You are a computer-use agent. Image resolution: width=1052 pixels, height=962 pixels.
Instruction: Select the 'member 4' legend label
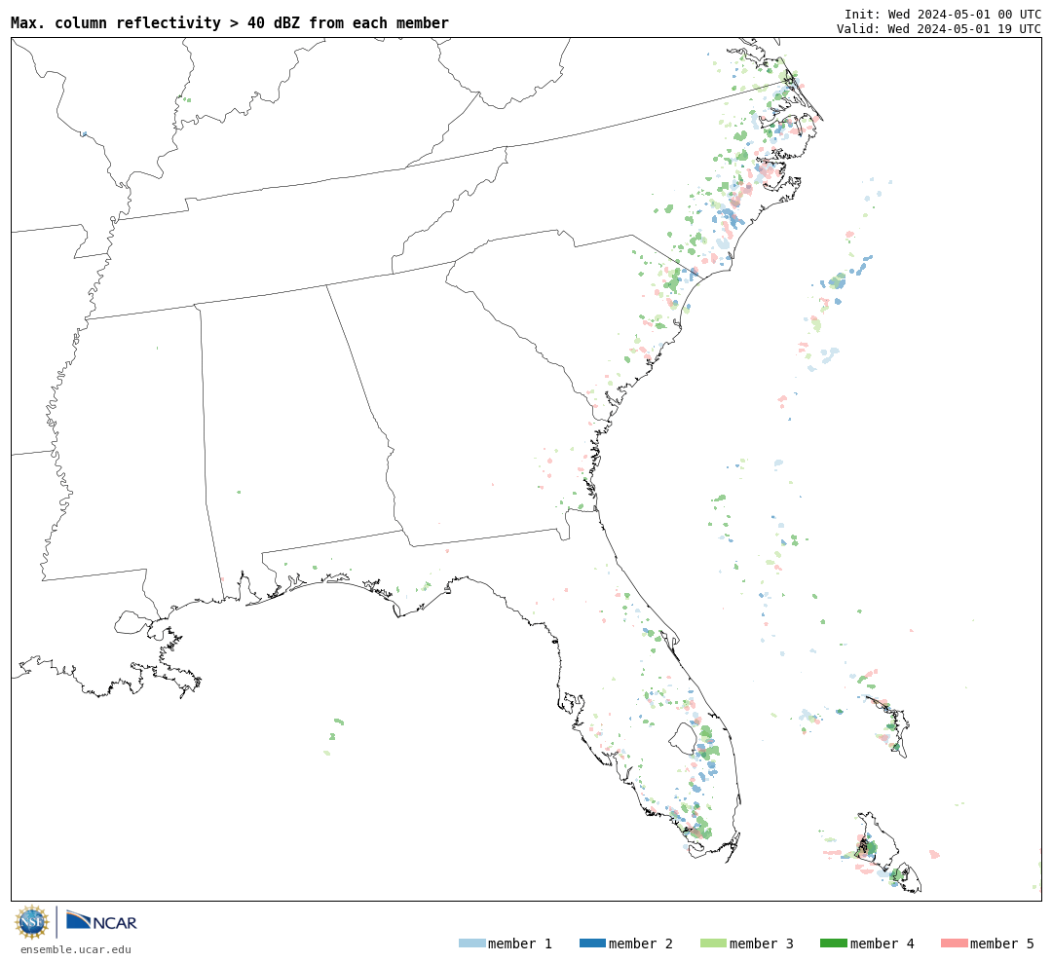(x=883, y=943)
